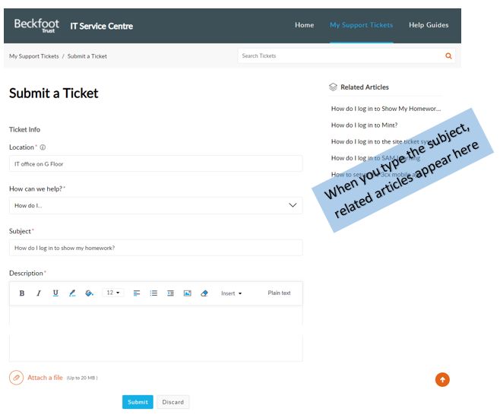Viewport: 500px width, 418px height.
Task: Click the orange scroll-to-top arrow button
Action: (442, 379)
